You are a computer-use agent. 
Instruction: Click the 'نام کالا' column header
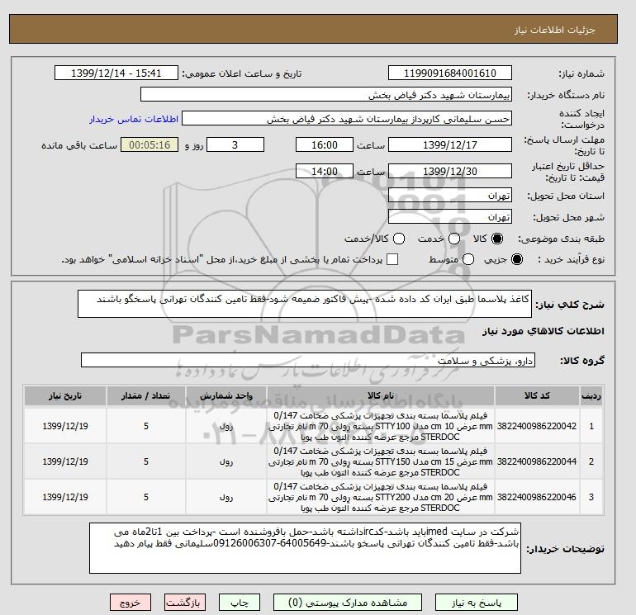381,395
